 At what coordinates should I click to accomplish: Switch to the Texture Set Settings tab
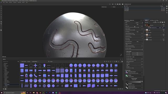[x=154, y=20]
